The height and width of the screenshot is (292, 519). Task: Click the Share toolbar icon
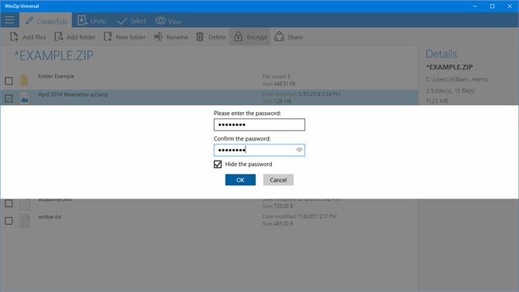pyautogui.click(x=279, y=37)
